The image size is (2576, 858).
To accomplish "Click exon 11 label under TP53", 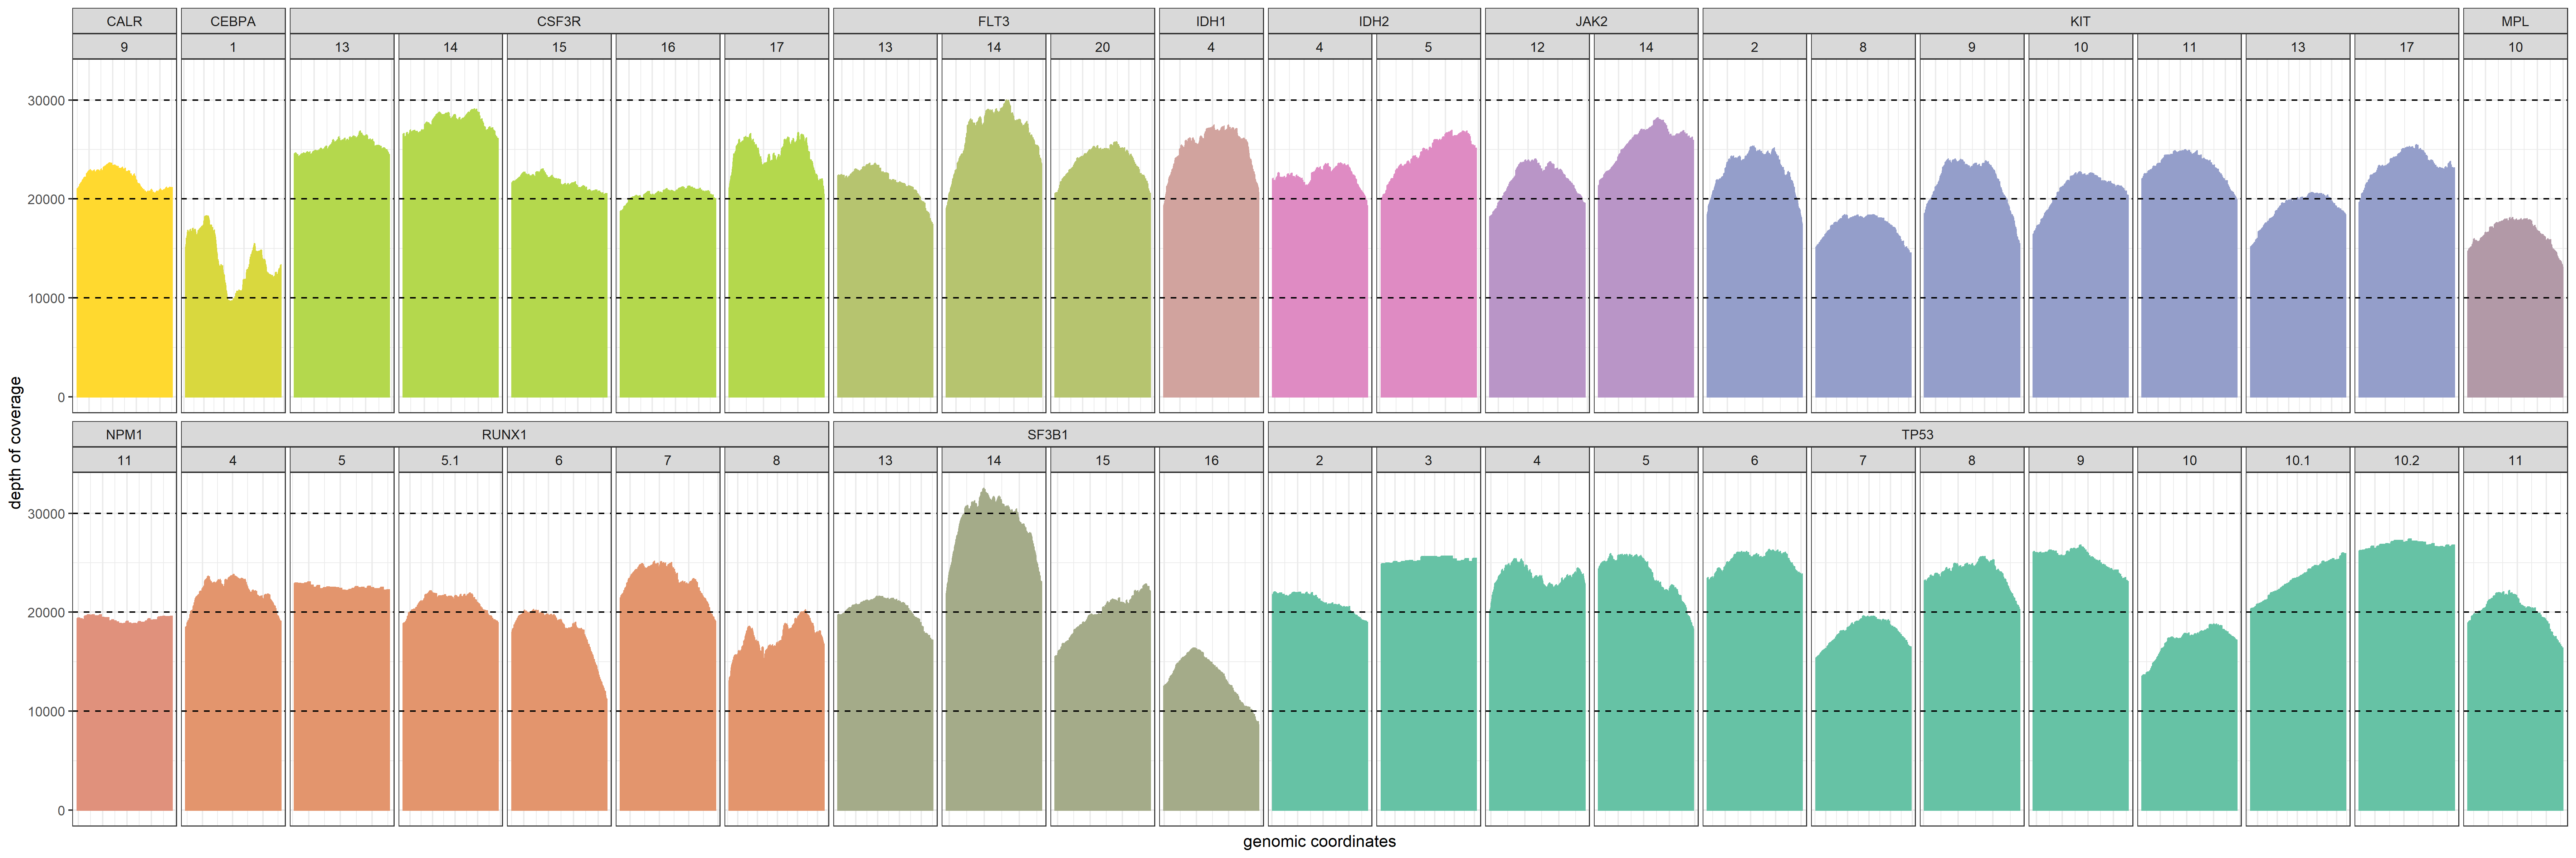I will point(2515,460).
